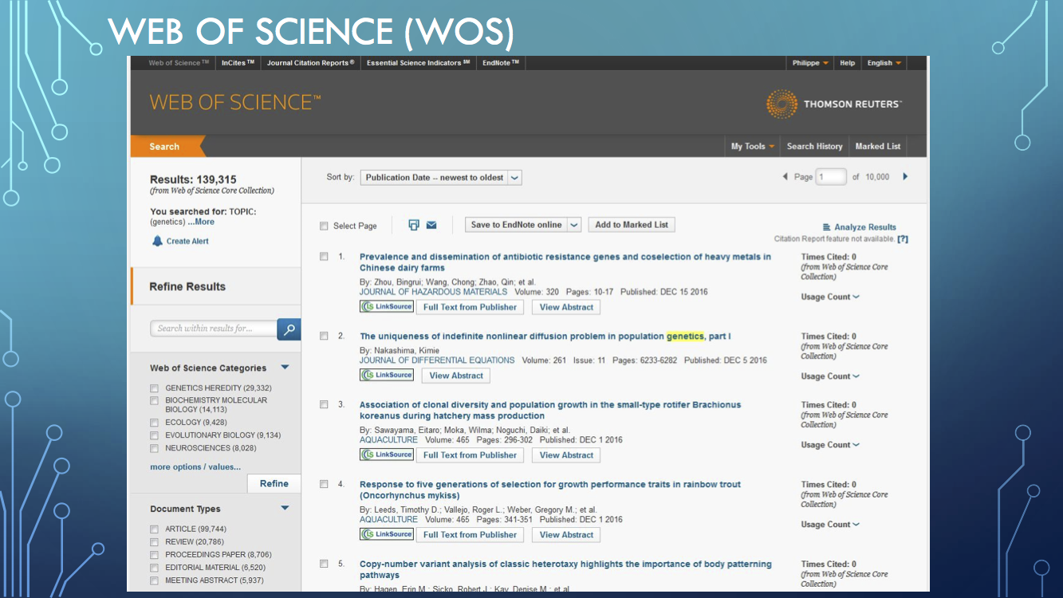Check the box for result 1

(324, 257)
